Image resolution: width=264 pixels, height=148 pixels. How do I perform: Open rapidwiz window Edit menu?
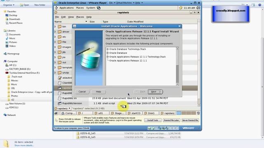pyautogui.click(x=63, y=17)
